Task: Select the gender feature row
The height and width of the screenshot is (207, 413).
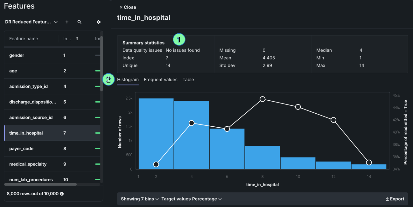Action: click(17, 55)
